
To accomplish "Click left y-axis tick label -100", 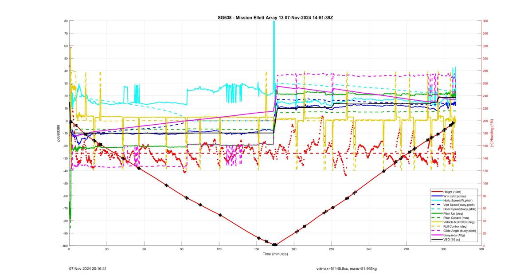I will [x=64, y=246].
